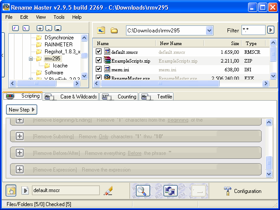Sort the file list by Name column

(125, 43)
